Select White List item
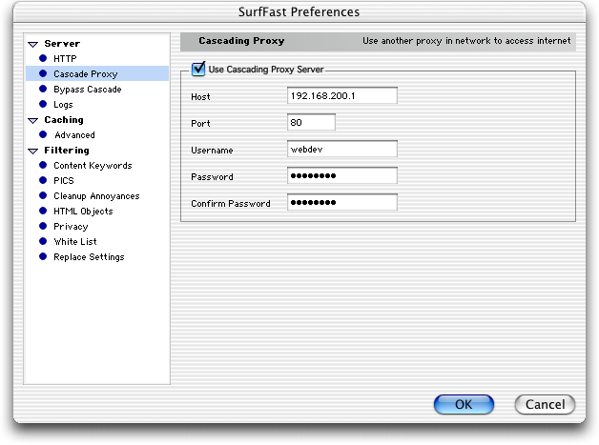Image resolution: width=599 pixels, height=445 pixels. (x=75, y=242)
